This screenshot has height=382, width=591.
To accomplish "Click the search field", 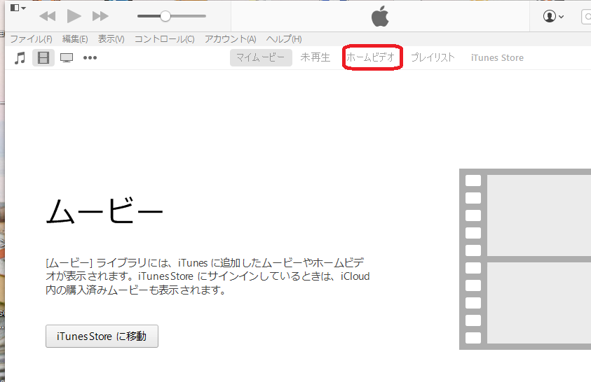I will pos(586,17).
